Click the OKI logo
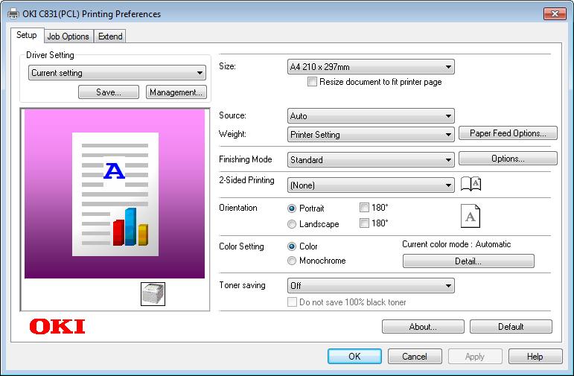 (x=57, y=326)
